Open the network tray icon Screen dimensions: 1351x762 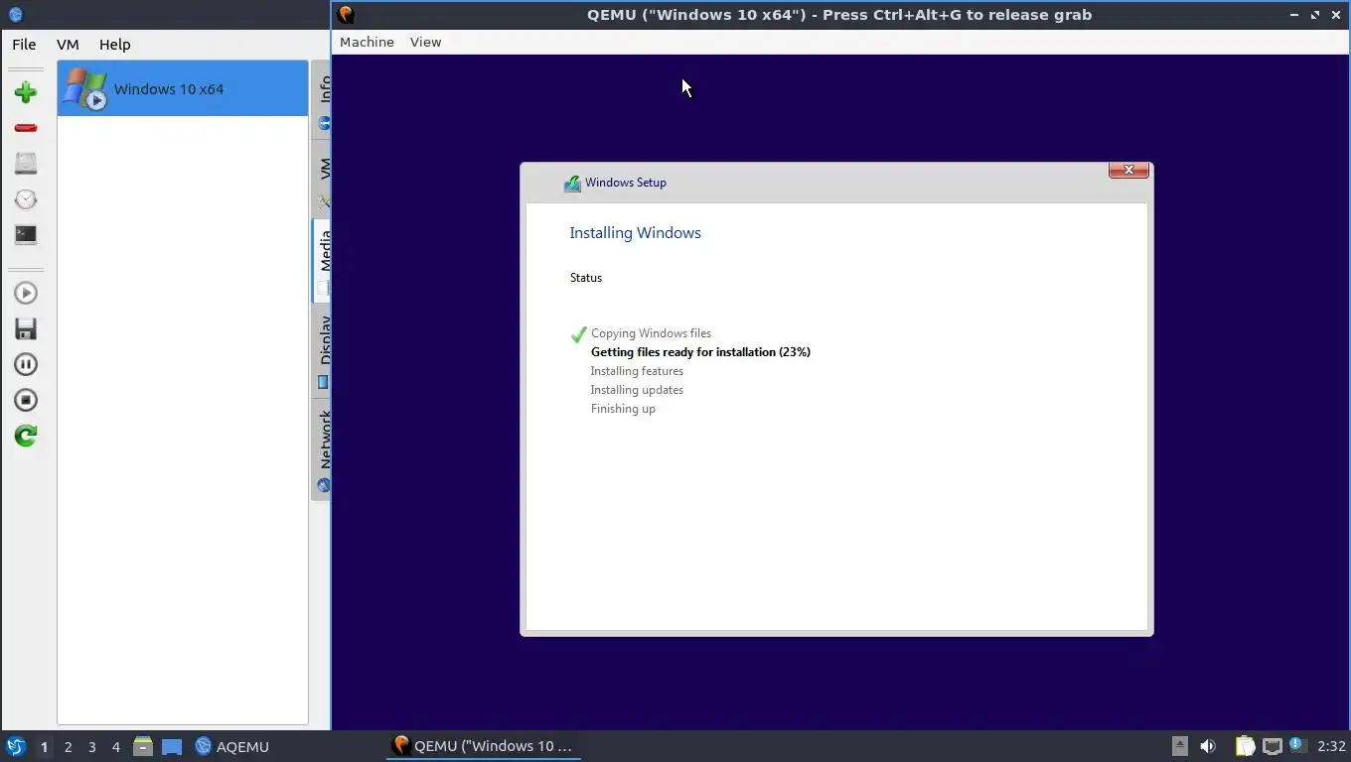click(1272, 746)
